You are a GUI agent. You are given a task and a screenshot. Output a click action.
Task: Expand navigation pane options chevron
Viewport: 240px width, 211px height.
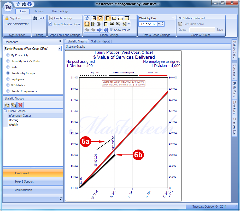61,198
